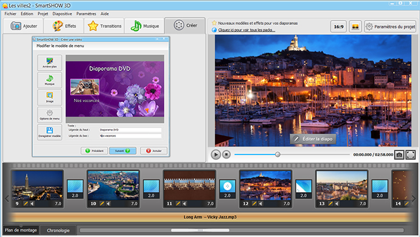420x237 pixels.
Task: Click the Annuler button
Action: coord(154,151)
